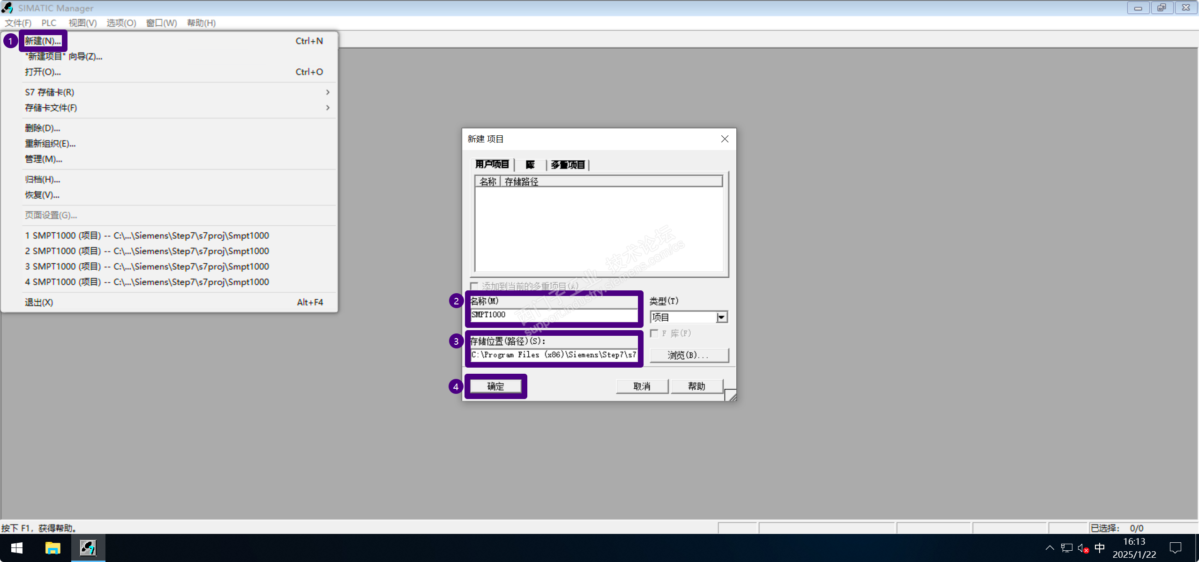Click the Browse button for storage path

point(689,355)
